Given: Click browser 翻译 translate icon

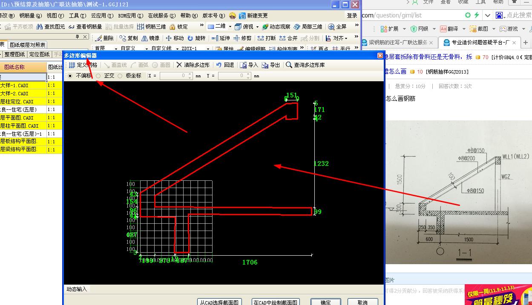Looking at the screenshot, I should coord(443,29).
